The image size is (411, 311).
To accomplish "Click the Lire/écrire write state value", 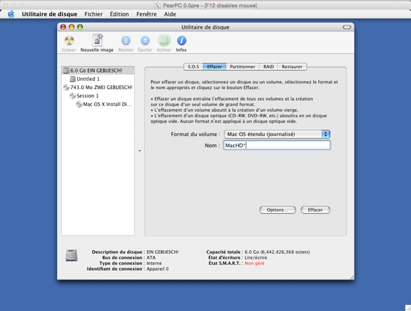I will (x=256, y=258).
